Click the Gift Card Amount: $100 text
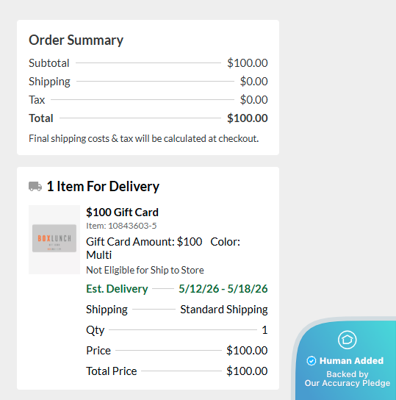This screenshot has height=400, width=396. 144,242
